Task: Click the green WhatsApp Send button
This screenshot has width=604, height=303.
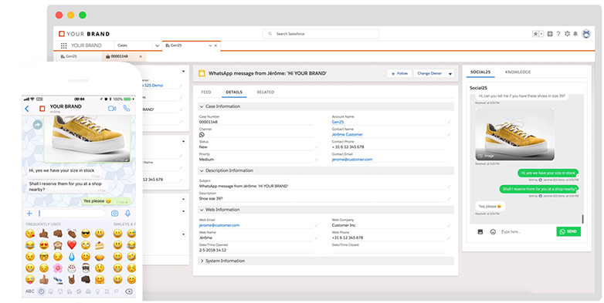Action: 568,231
